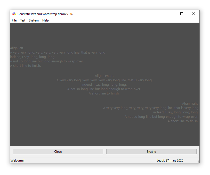The height and width of the screenshot is (175, 210).
Task: Open the Test menu
Action: click(x=23, y=20)
